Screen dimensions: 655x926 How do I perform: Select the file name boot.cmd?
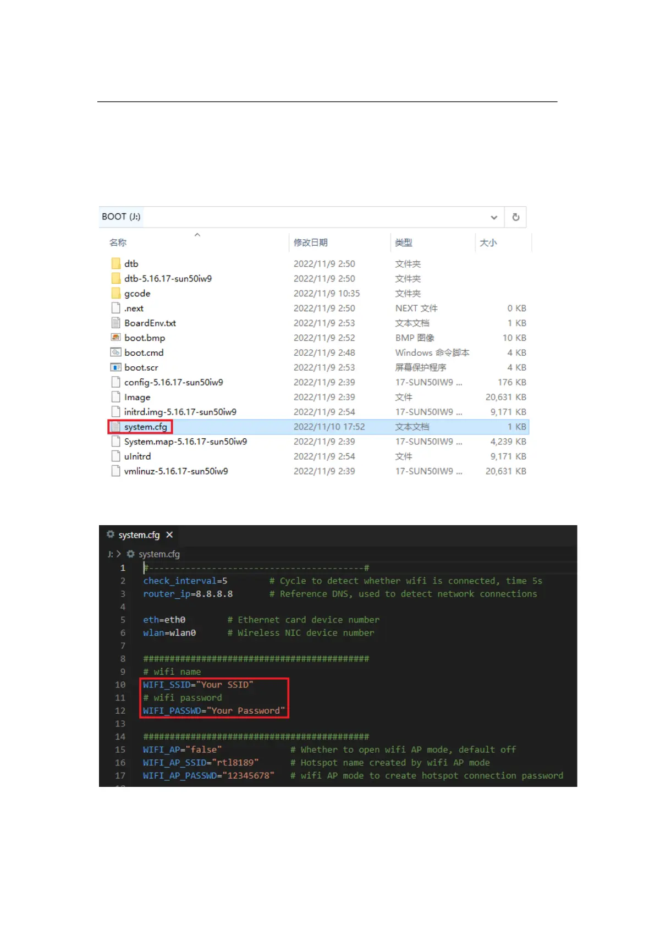pyautogui.click(x=144, y=353)
